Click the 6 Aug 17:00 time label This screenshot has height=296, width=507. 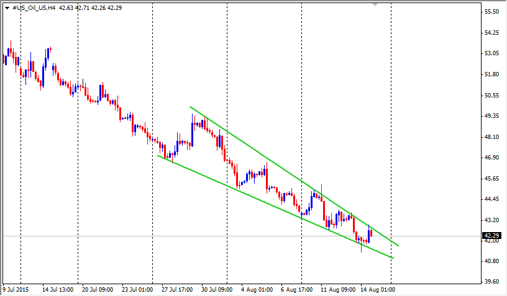tap(297, 290)
